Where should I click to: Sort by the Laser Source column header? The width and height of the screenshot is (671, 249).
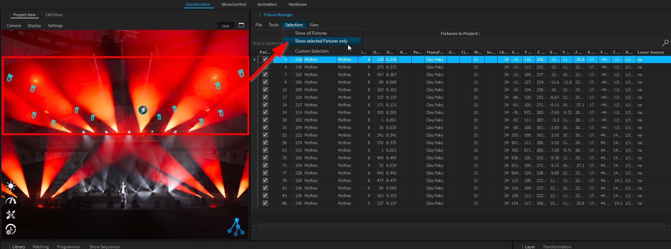pyautogui.click(x=653, y=52)
